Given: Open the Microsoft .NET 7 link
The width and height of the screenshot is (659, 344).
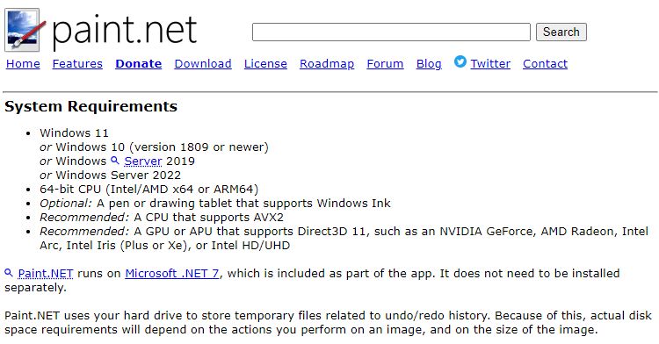Looking at the screenshot, I should click(x=172, y=274).
